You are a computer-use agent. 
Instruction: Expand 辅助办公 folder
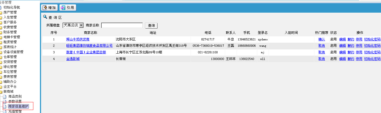pyautogui.click(x=10, y=82)
